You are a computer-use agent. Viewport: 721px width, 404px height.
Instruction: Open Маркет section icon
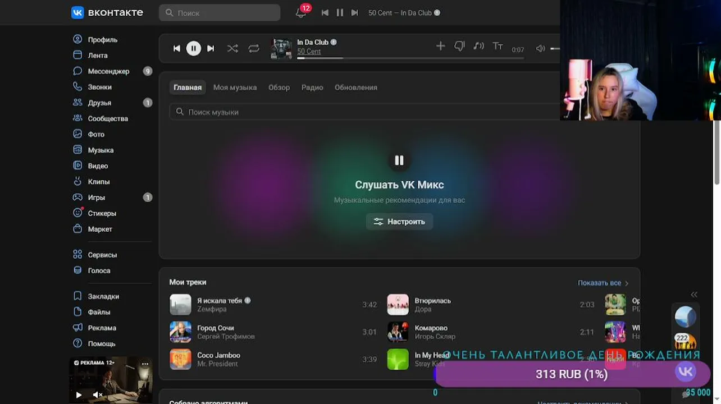click(x=78, y=229)
